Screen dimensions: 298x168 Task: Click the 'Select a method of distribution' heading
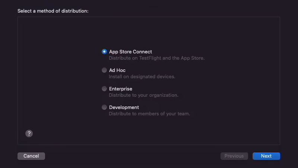[x=53, y=11]
